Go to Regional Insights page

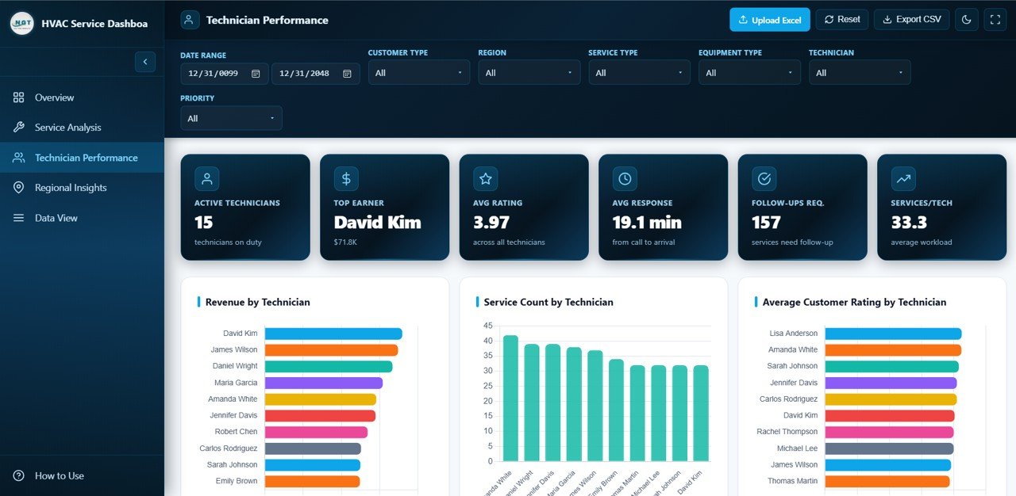click(x=70, y=188)
